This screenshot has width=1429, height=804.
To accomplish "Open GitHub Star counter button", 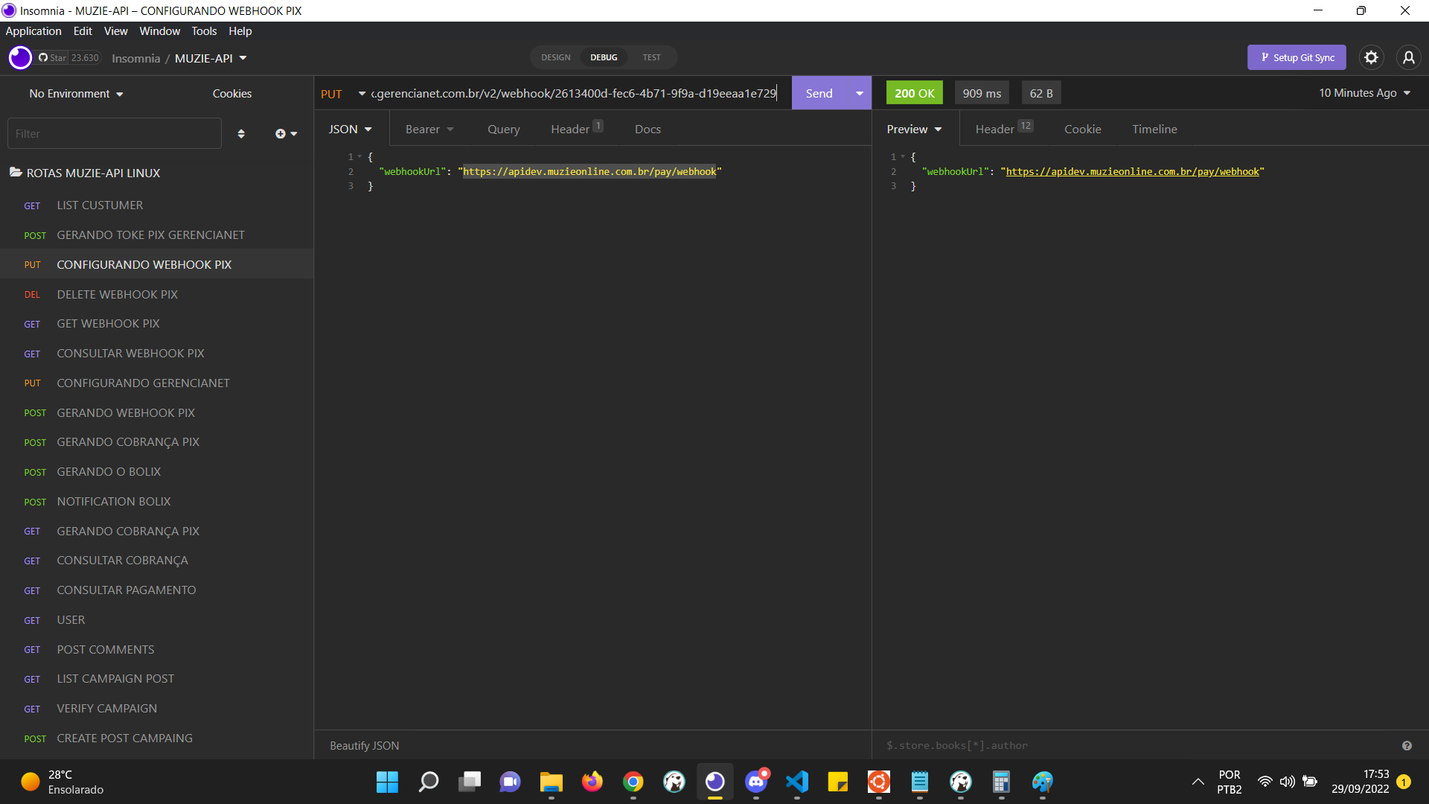I will (68, 57).
